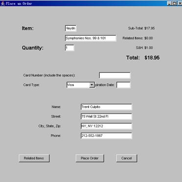Cancel the order
Viewport: 182px width, 182px height.
127,158
